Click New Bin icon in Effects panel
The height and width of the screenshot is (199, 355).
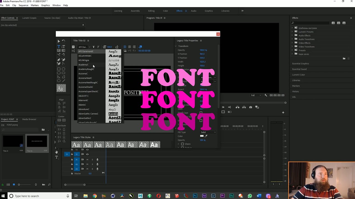pyautogui.click(x=344, y=58)
